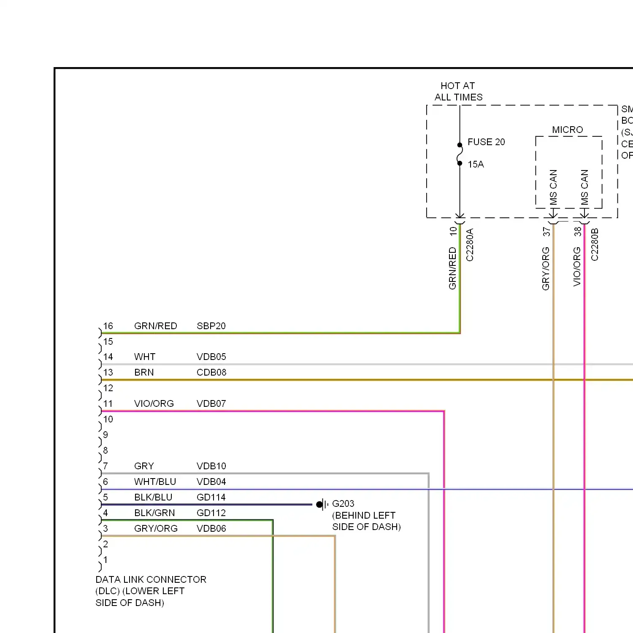The width and height of the screenshot is (633, 633).
Task: Click the C2280B connector label
Action: pyautogui.click(x=595, y=245)
